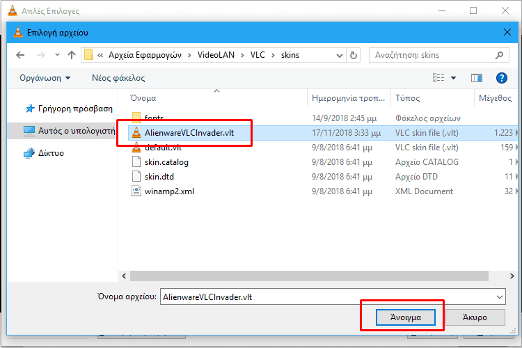Viewport: 522px width, 348px height.
Task: Select AlienwareVLCInvader.vlt file
Action: click(x=189, y=133)
